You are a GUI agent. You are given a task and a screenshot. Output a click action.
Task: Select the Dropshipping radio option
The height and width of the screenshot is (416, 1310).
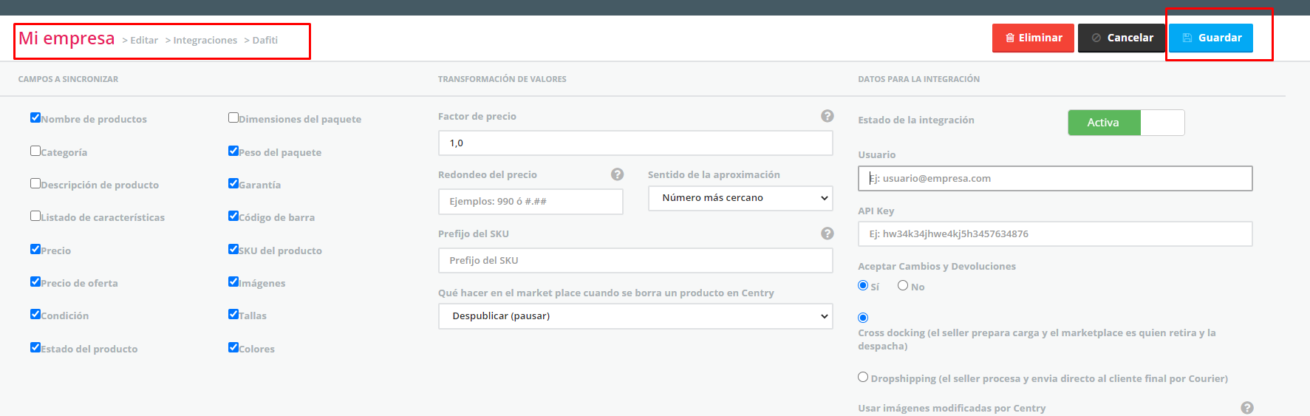click(863, 377)
